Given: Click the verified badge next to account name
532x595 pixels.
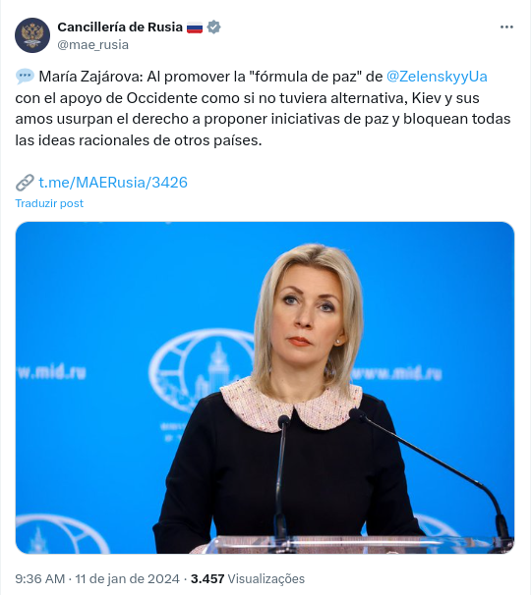Looking at the screenshot, I should [214, 27].
